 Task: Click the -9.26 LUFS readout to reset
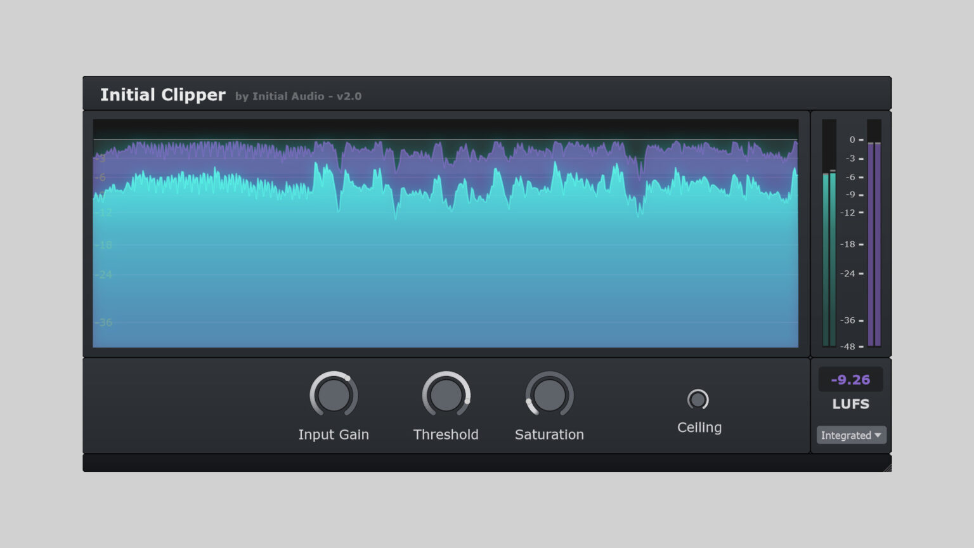coord(850,379)
